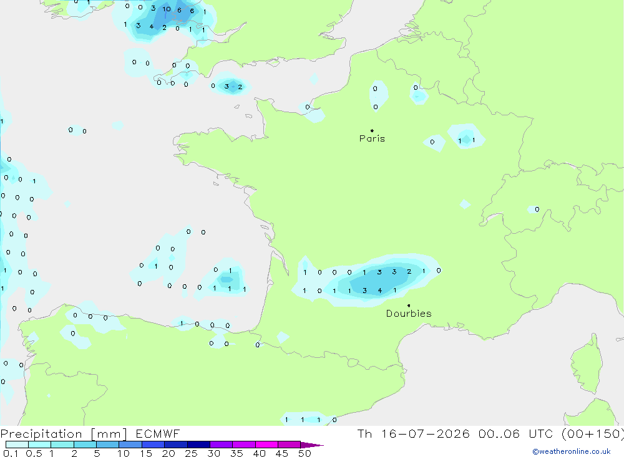Click the '(00+150)' forecast offset text
Viewport: 624px width, 457px height.
click(592, 433)
